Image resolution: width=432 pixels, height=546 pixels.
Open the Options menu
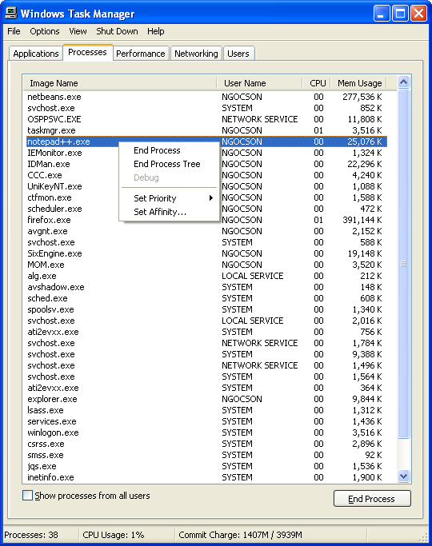pyautogui.click(x=45, y=31)
